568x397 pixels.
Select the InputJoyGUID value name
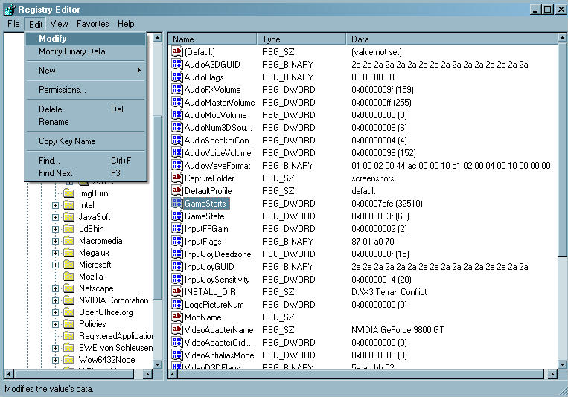(209, 267)
